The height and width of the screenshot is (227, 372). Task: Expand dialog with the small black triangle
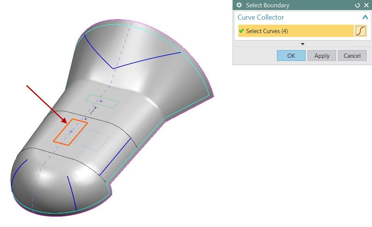coord(302,44)
